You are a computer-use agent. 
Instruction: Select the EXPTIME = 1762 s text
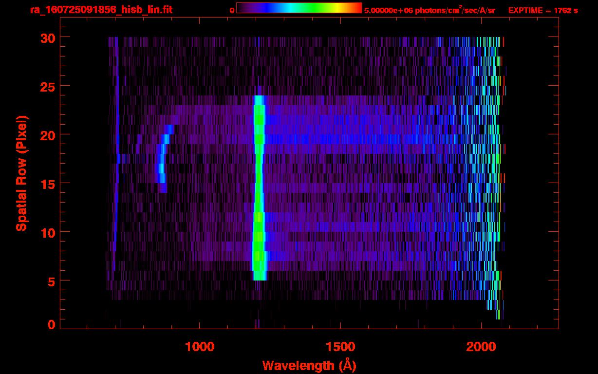click(543, 10)
